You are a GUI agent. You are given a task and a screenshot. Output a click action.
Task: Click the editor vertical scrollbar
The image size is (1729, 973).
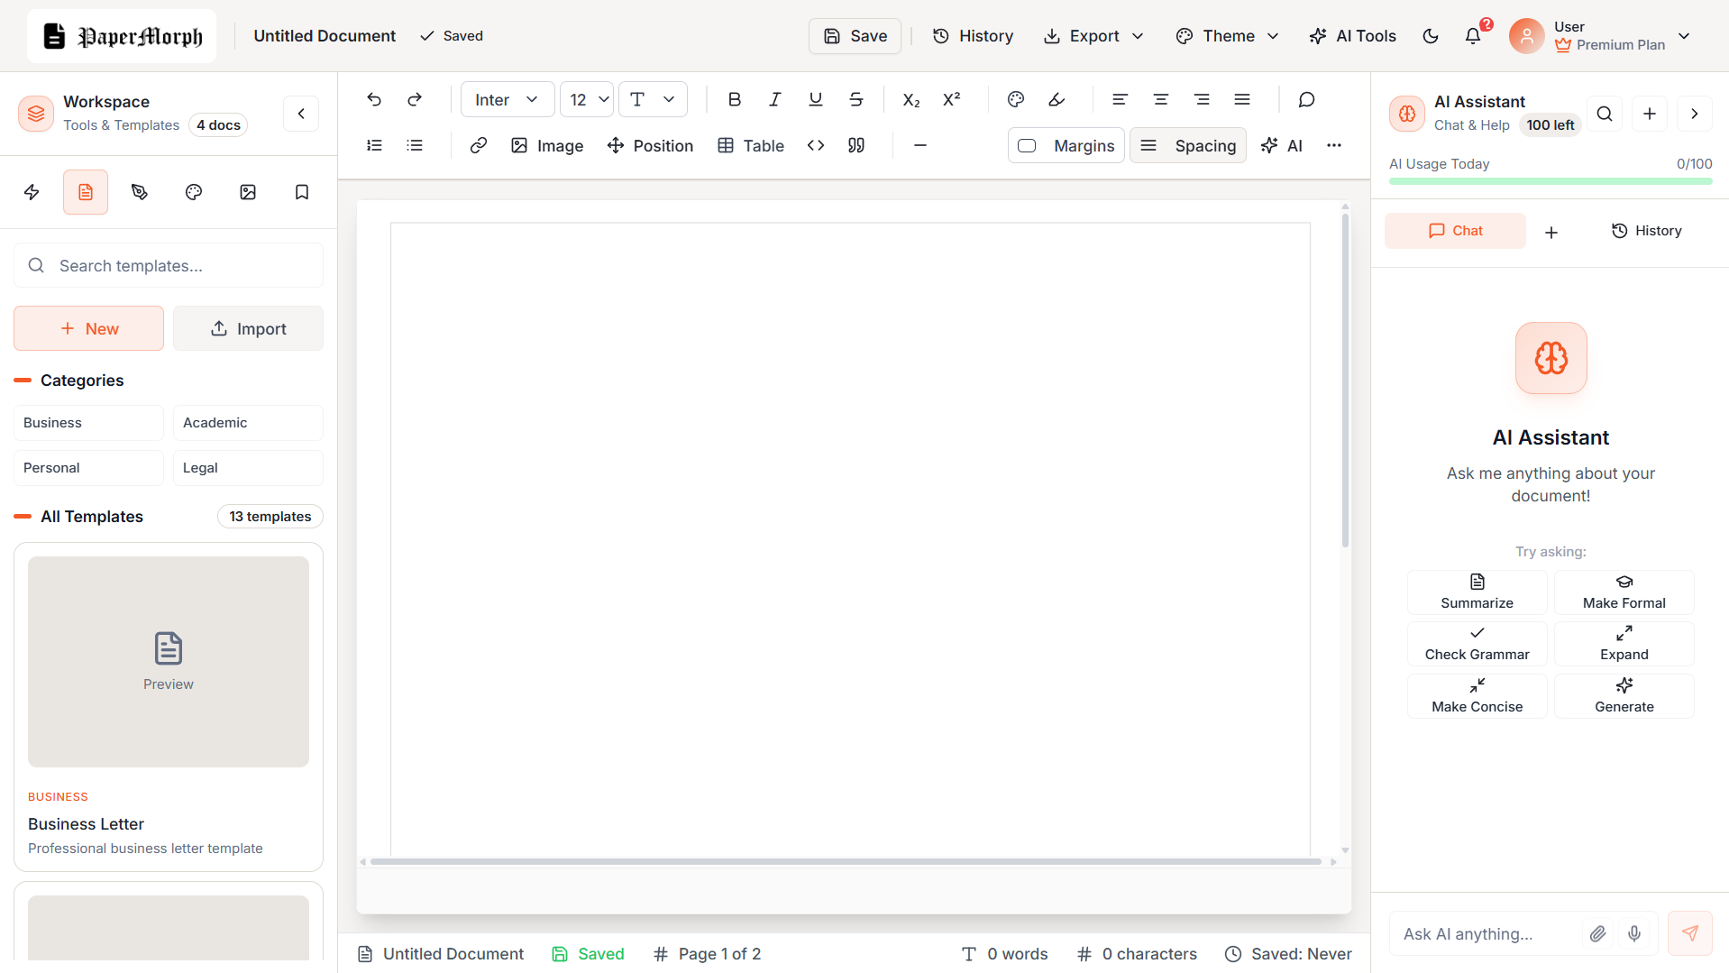1345,379
